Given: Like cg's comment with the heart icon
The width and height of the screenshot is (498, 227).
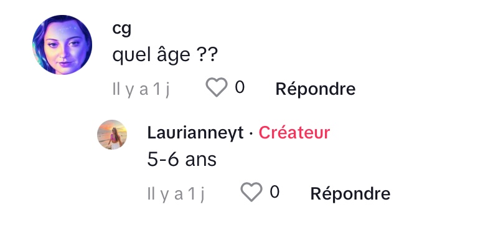Looking at the screenshot, I should 217,87.
